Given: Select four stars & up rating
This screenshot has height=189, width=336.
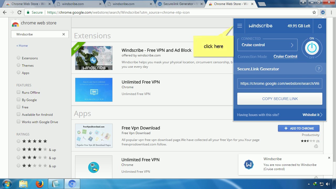Looking at the screenshot, I should (18, 149).
